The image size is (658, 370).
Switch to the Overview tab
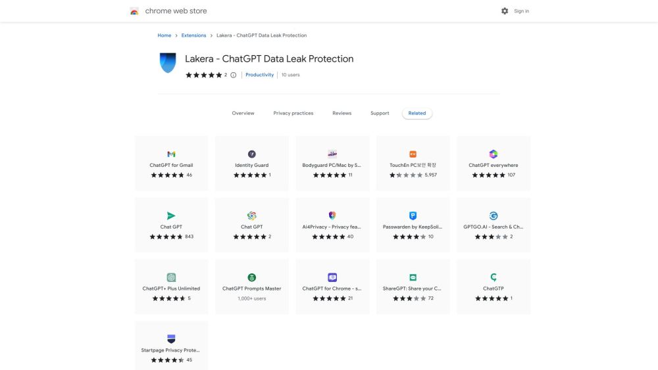pos(243,113)
